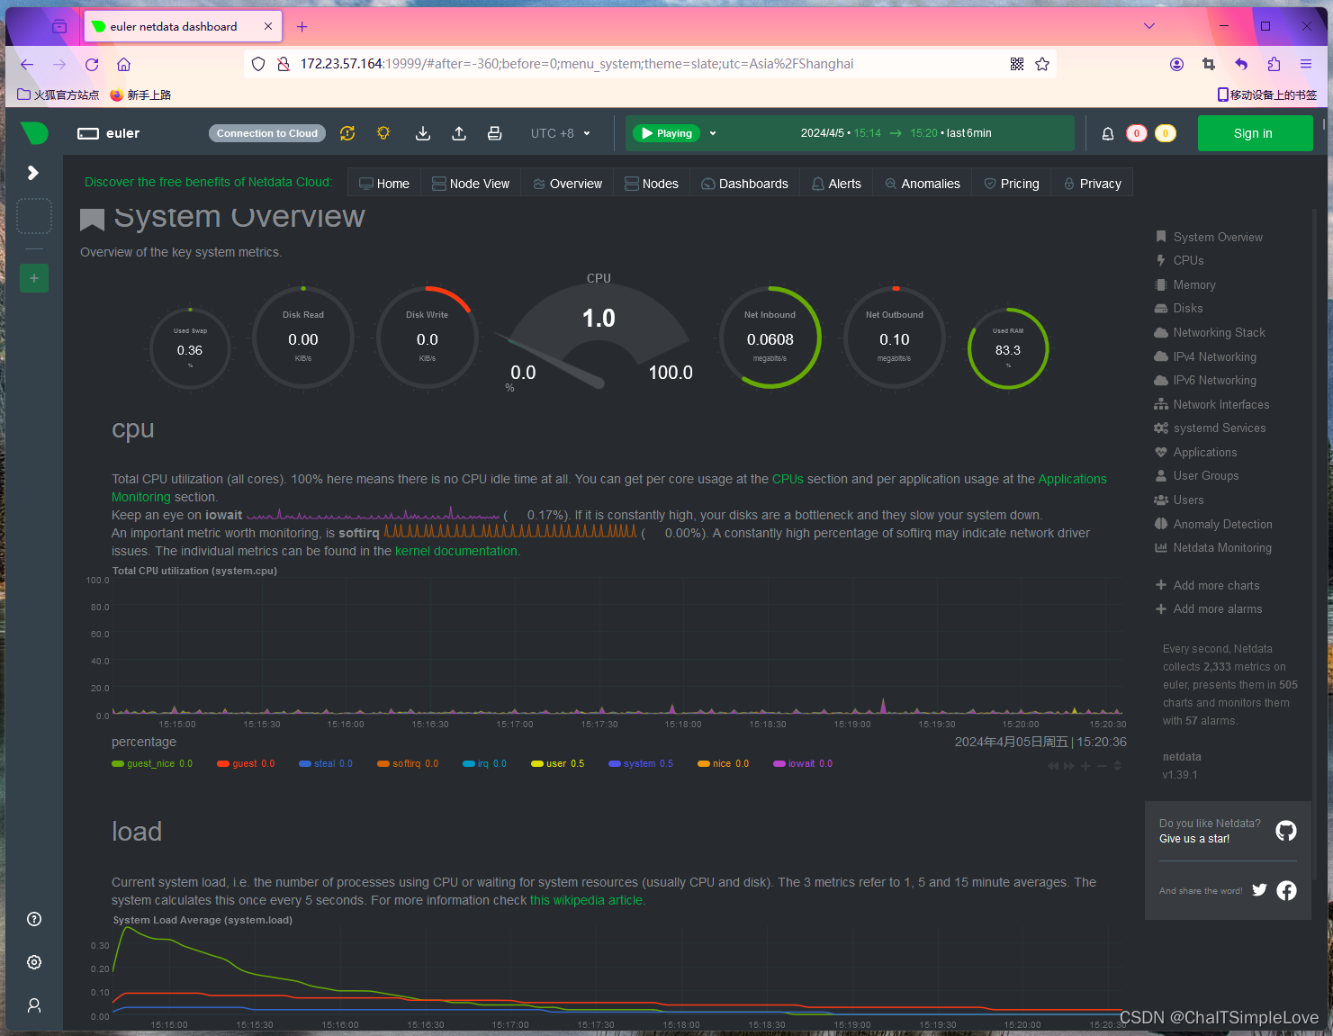
Task: Jump to systemd Services section
Action: pos(1211,428)
